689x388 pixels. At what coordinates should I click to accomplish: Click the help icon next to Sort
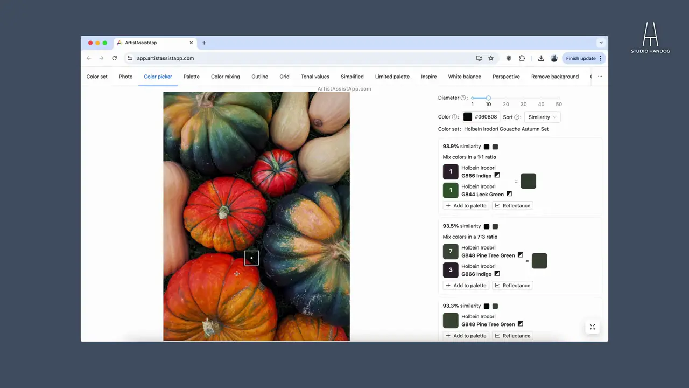(517, 117)
